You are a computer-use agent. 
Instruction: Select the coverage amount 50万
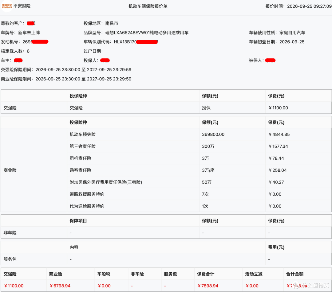pos(207,182)
